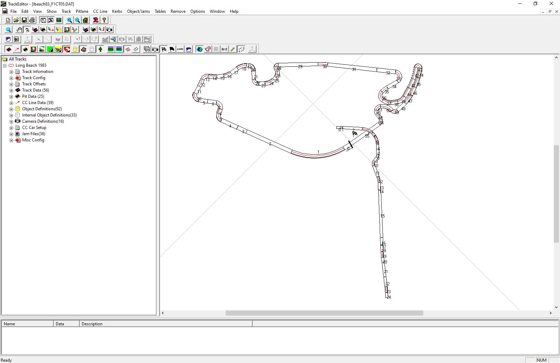Click the helicopter view icon
This screenshot has height=363, width=560.
114,39
